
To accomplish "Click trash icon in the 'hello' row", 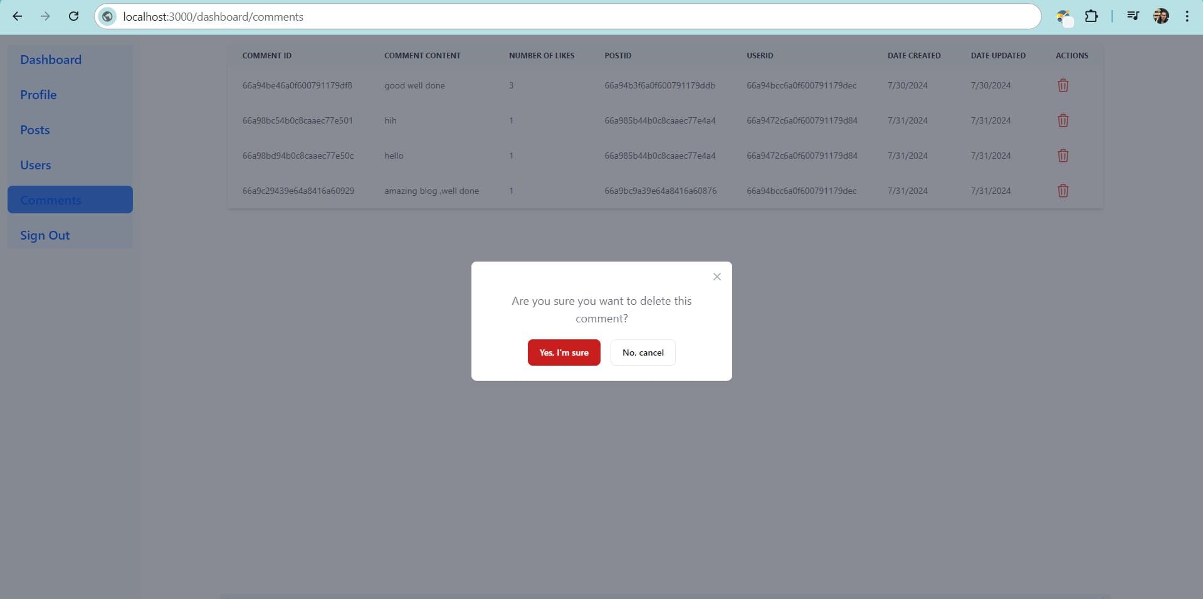I will point(1063,156).
